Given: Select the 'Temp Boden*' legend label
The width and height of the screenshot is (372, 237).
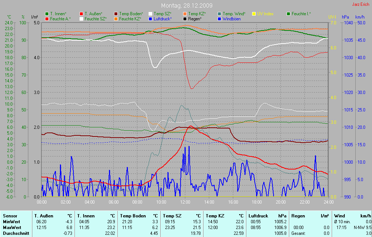Looking at the screenshot, I should (x=131, y=14).
